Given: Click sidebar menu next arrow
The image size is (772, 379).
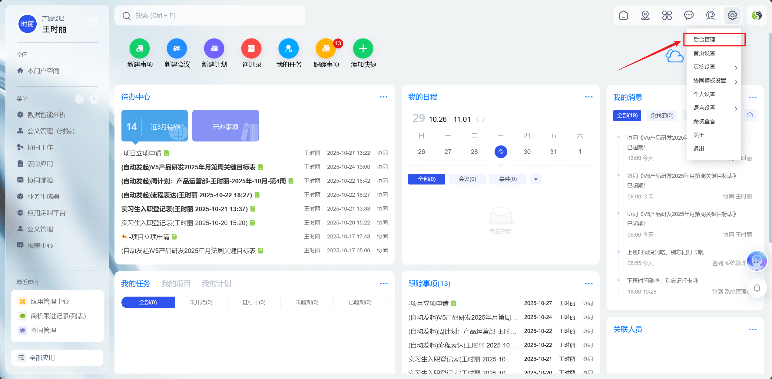Looking at the screenshot, I should point(94,99).
